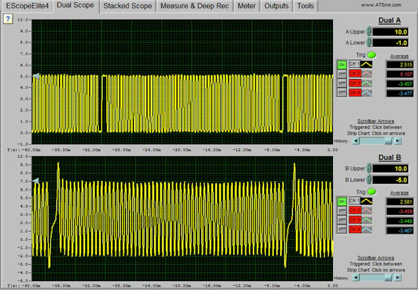Toggle Dual B CH 2 OFF switch
Image resolution: width=418 pixels, height=290 pixels.
point(342,210)
